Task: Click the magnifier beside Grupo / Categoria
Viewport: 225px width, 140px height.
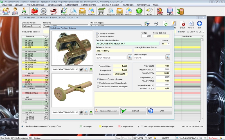Action: pos(168,57)
